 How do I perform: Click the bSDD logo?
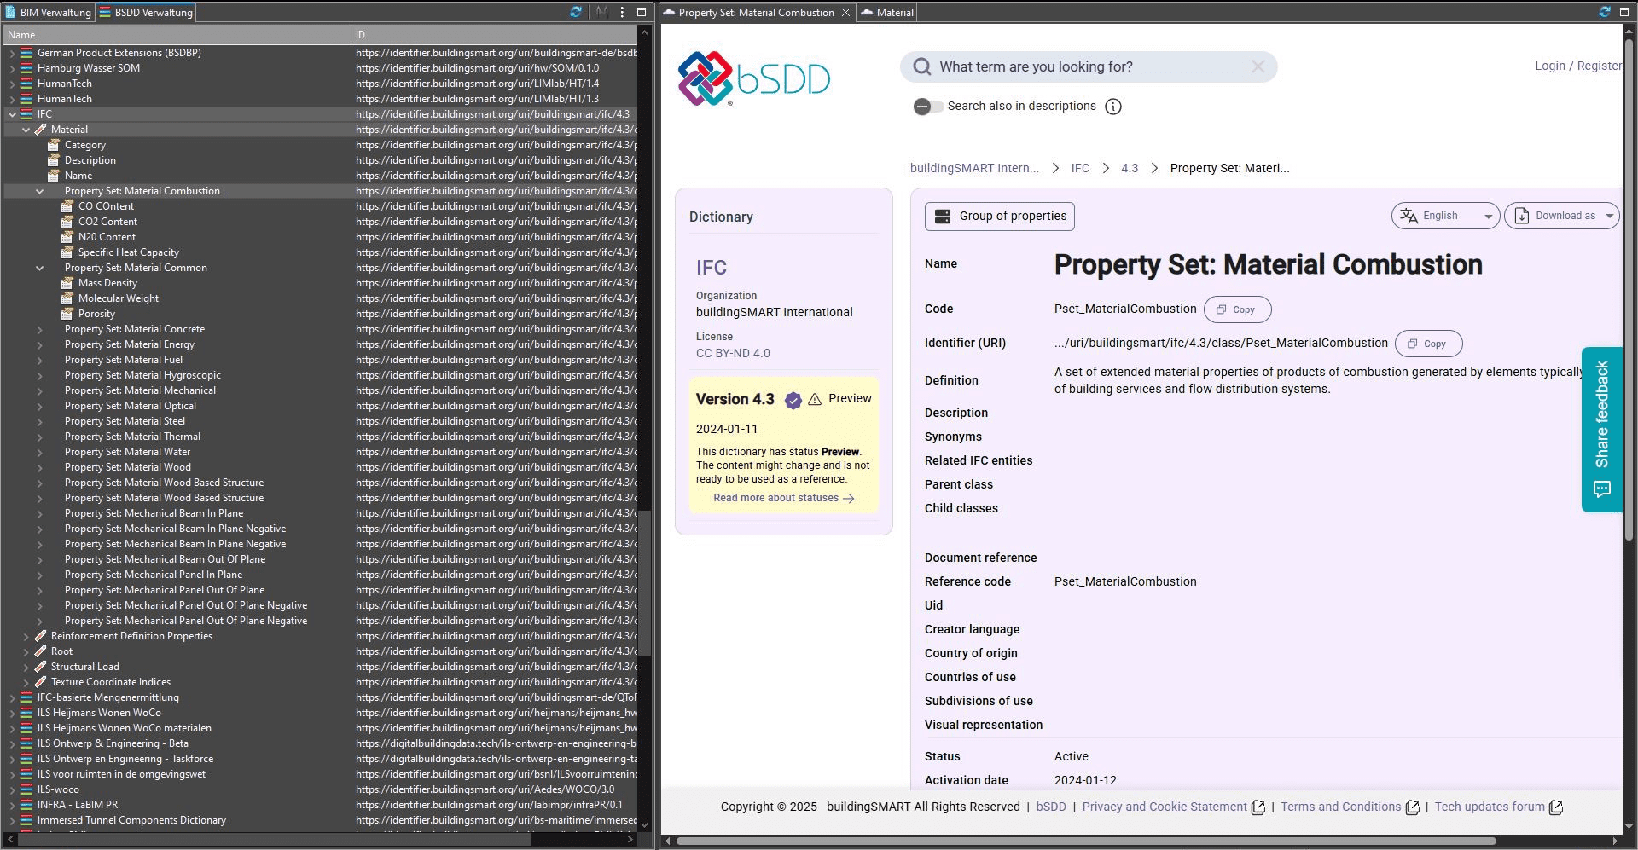(x=753, y=78)
